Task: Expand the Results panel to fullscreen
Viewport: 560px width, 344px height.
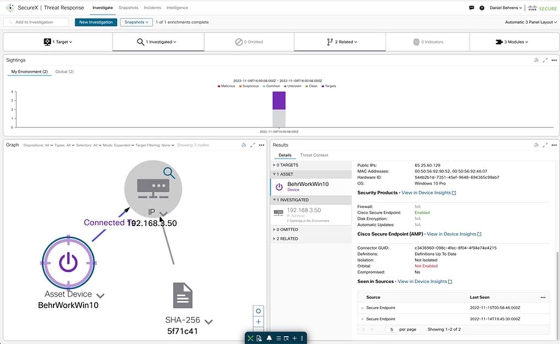Action: tap(545, 145)
